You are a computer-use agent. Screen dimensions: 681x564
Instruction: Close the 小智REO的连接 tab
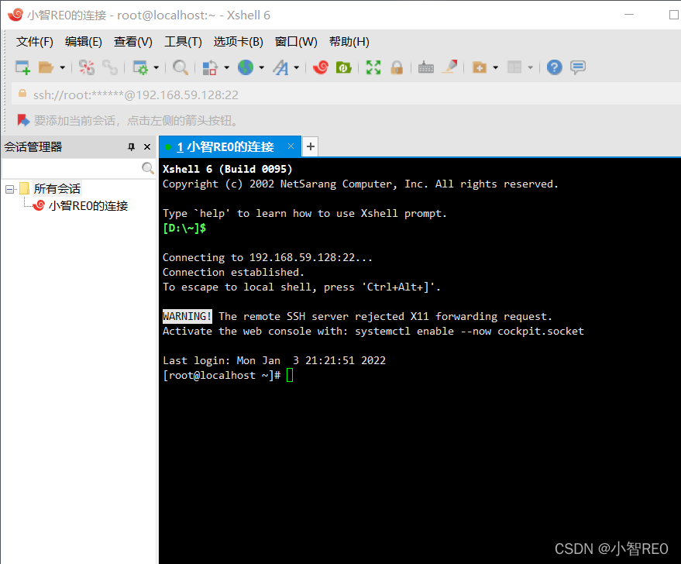[x=291, y=146]
